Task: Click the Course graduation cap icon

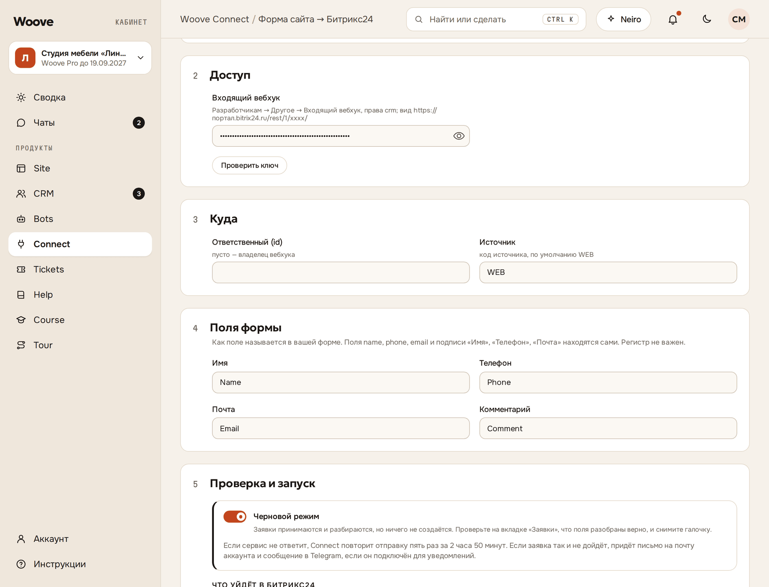Action: pyautogui.click(x=21, y=320)
